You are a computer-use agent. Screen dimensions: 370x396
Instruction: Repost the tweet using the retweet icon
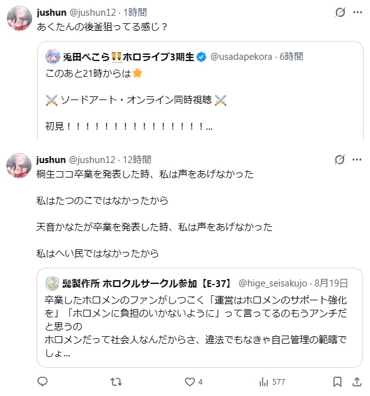(116, 382)
